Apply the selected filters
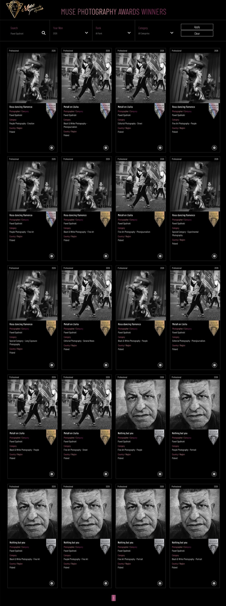226x606 pixels. click(197, 27)
